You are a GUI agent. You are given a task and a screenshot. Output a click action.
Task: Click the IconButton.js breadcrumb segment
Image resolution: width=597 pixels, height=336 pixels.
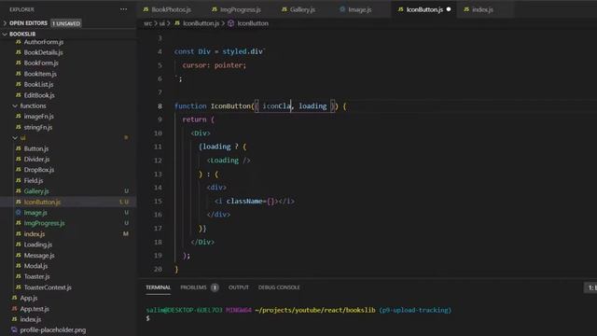[x=201, y=23]
